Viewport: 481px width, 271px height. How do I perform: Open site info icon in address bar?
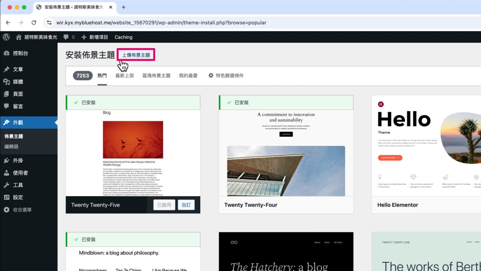click(x=49, y=23)
